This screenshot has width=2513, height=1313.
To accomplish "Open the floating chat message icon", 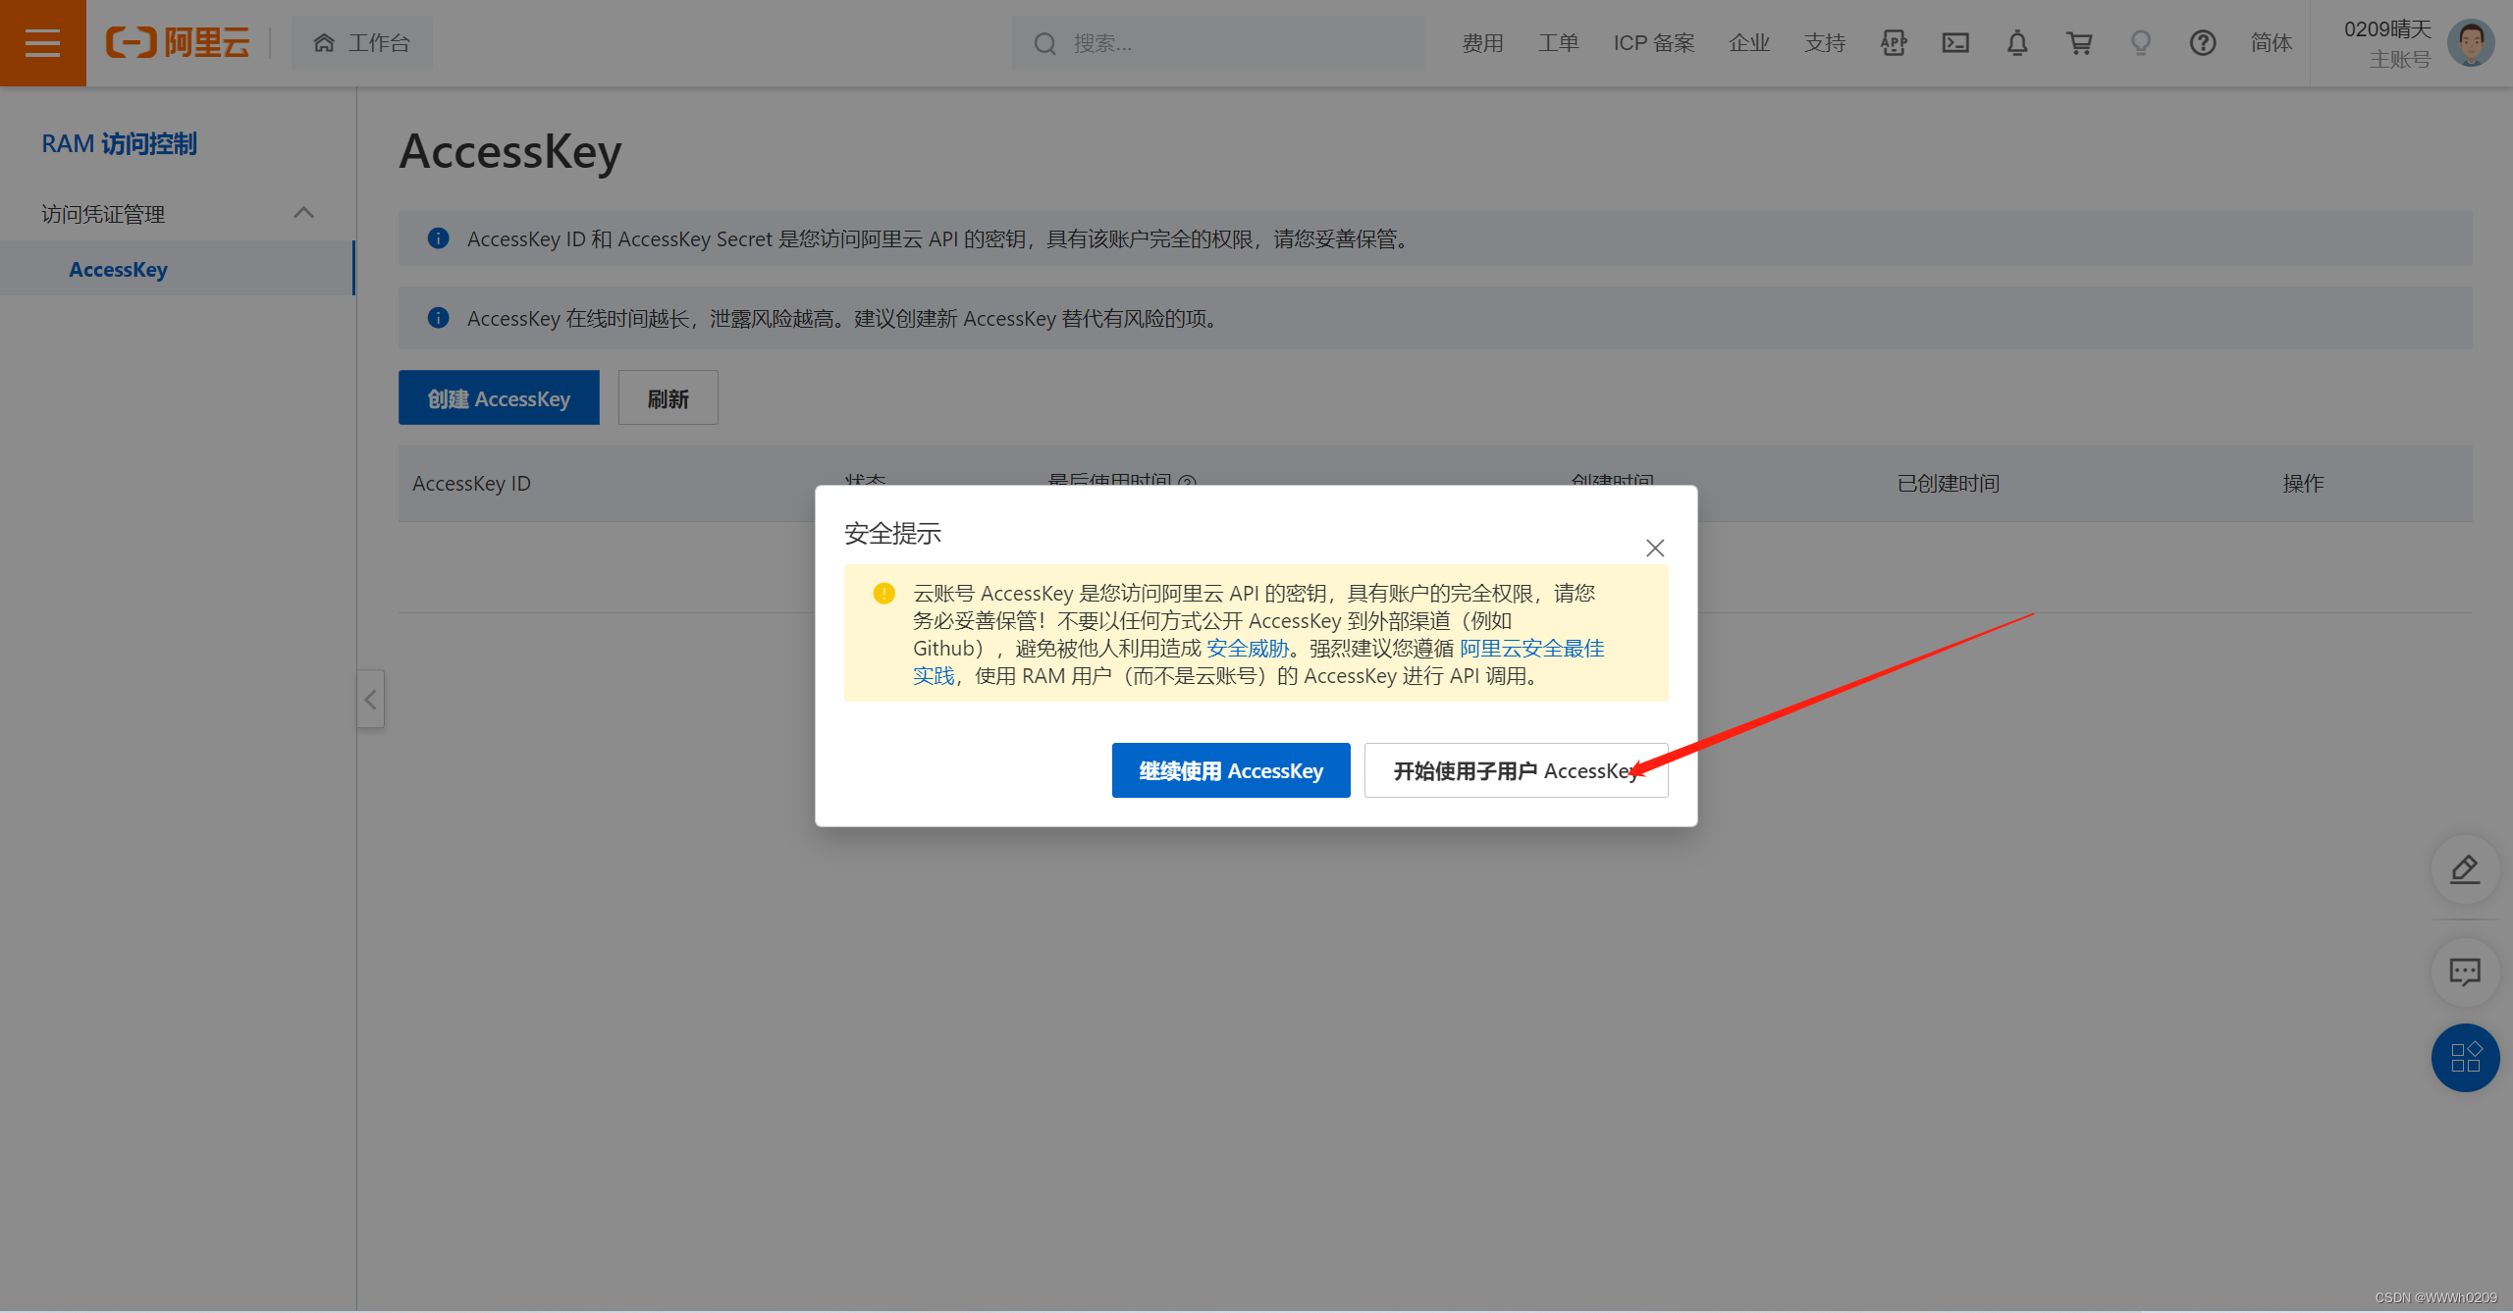I will (2465, 972).
